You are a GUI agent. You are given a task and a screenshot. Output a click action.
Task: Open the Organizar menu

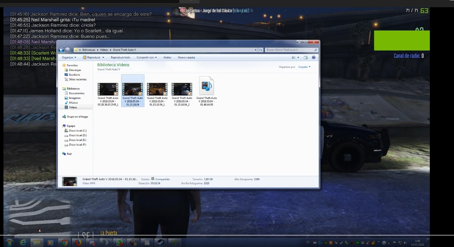tap(69, 57)
